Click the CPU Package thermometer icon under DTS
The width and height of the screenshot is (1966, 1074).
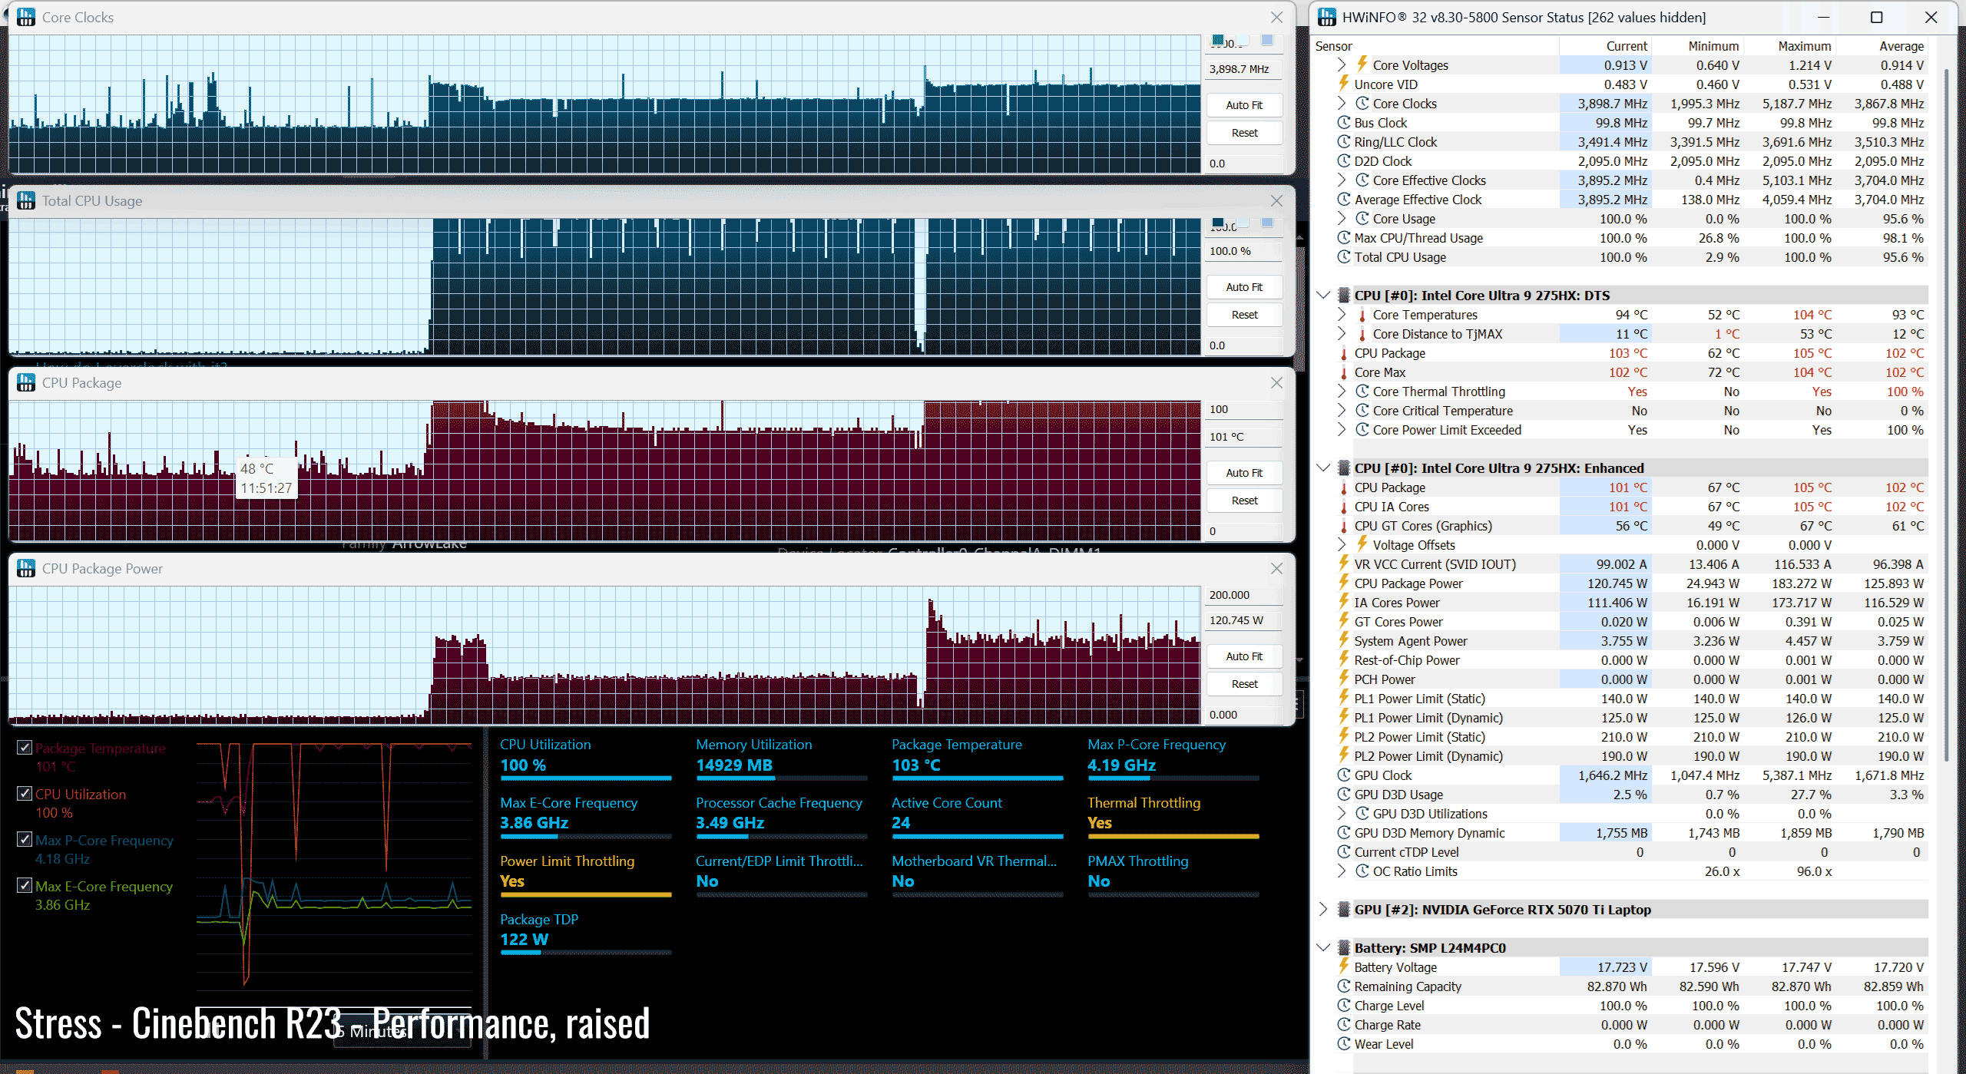1343,353
